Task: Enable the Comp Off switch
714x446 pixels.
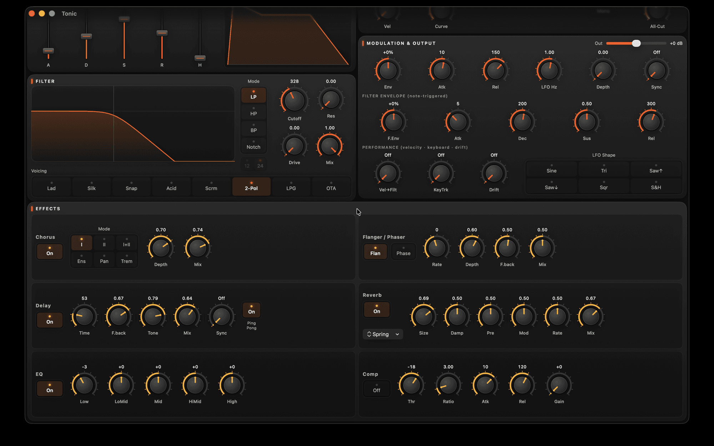Action: [377, 389]
